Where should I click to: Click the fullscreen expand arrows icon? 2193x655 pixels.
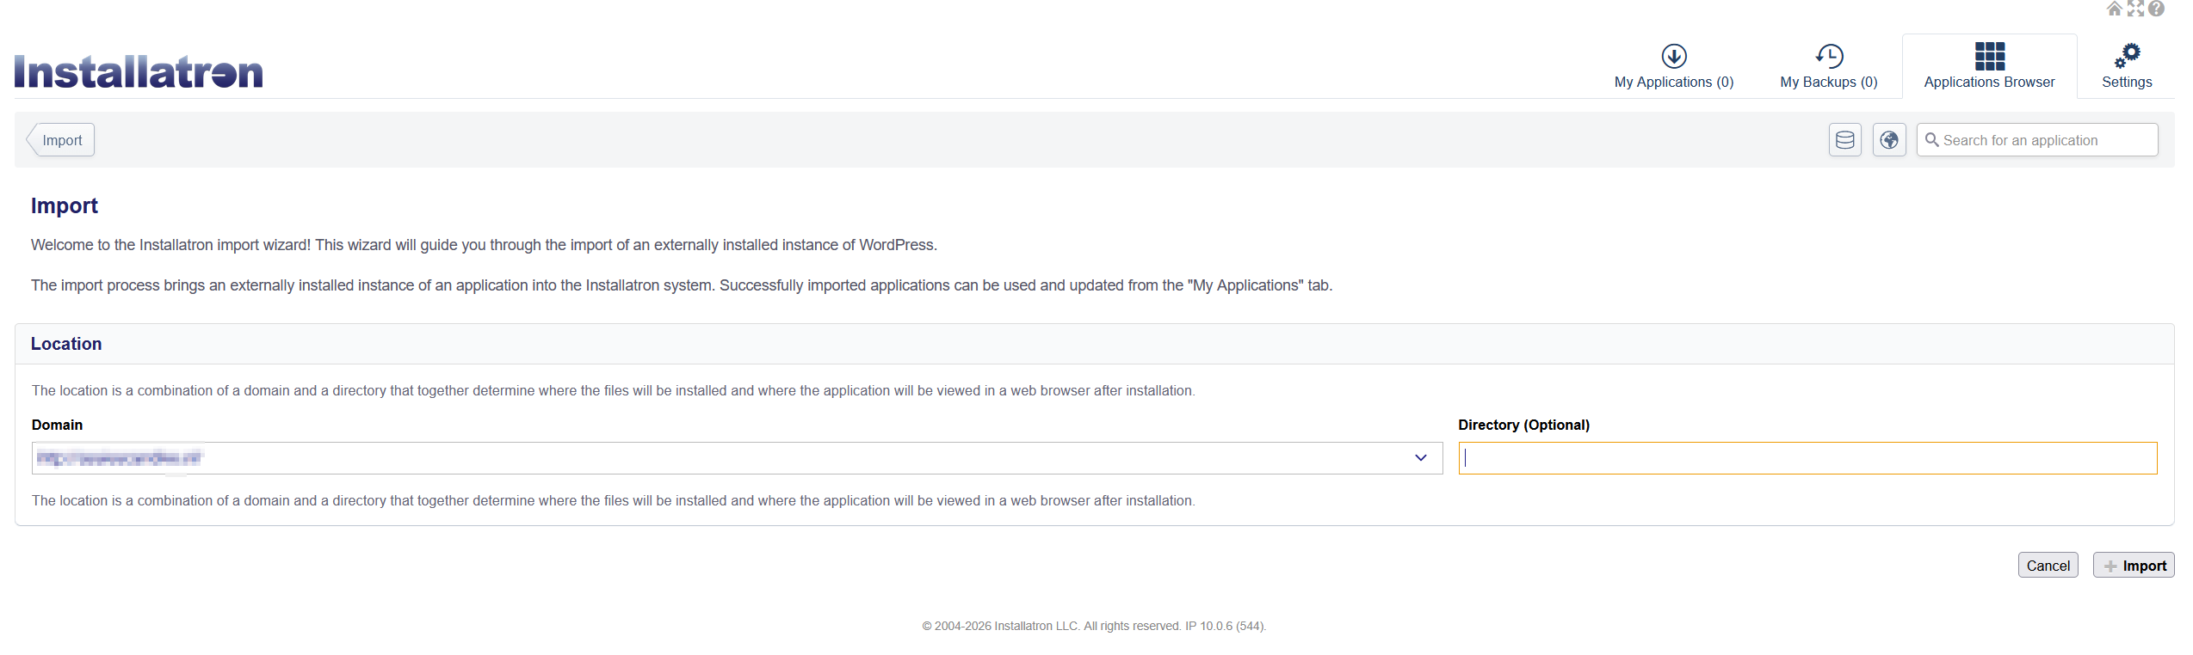click(2135, 9)
